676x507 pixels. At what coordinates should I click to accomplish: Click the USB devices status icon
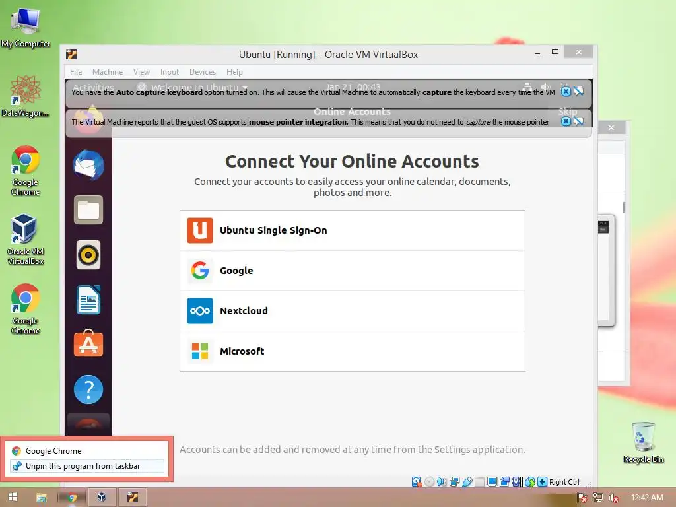(x=467, y=481)
